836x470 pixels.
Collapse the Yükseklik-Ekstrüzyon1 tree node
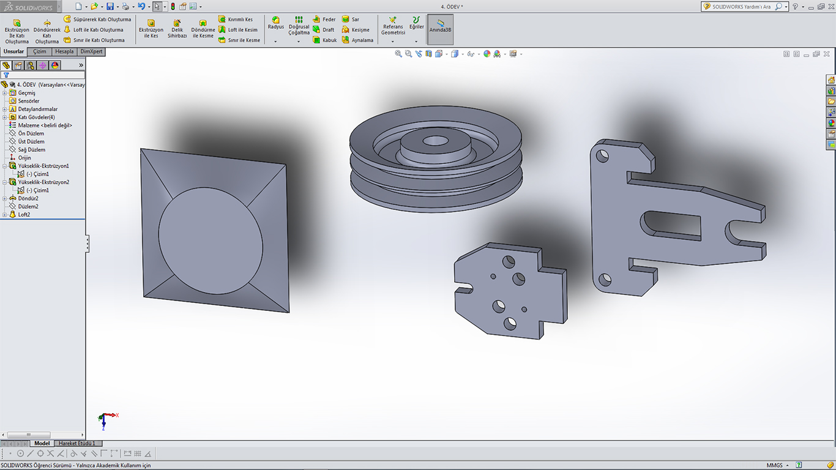[x=5, y=166]
